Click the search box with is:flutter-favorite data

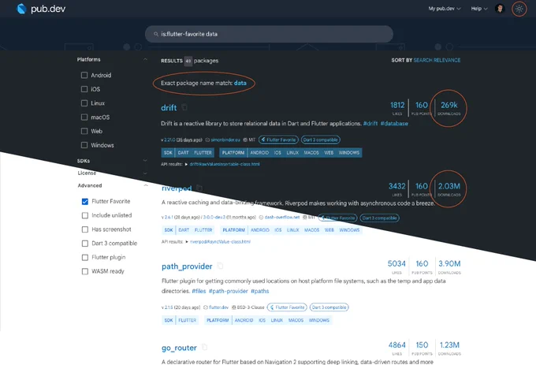pos(269,34)
